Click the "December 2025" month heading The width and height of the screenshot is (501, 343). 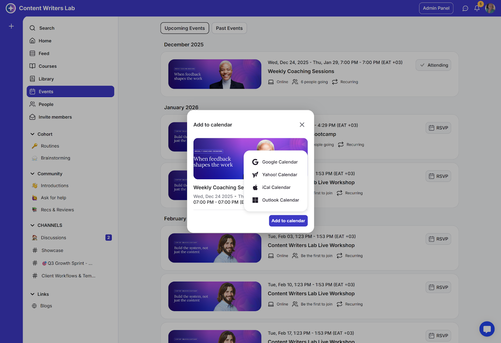(184, 45)
